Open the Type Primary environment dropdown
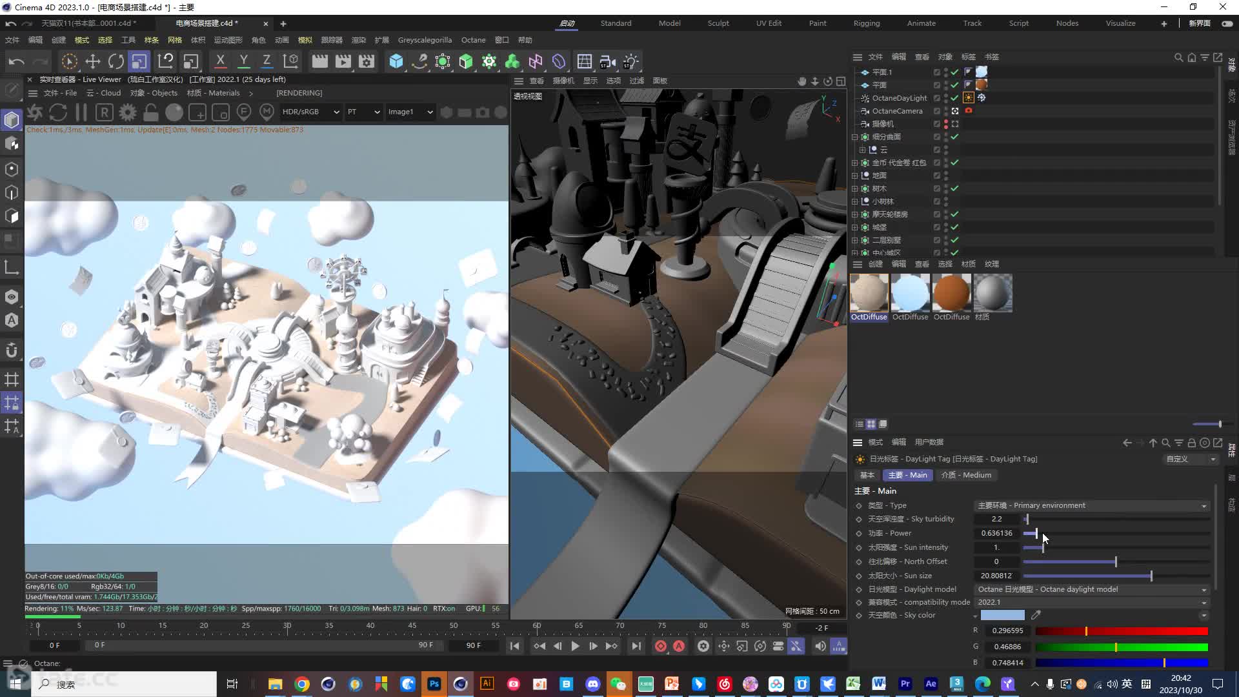Viewport: 1239px width, 697px height. tap(1092, 505)
